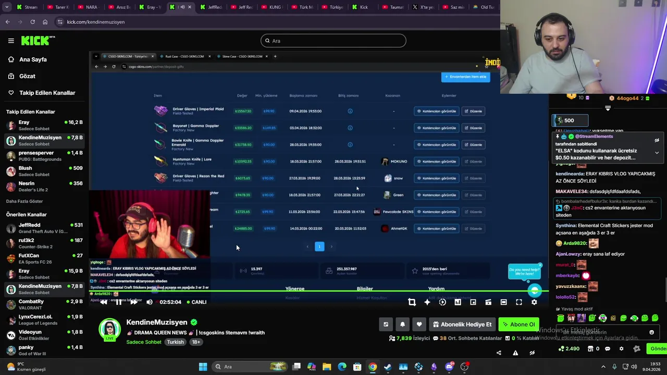
Task: Click the Abone Ol subscribe button
Action: 518,324
